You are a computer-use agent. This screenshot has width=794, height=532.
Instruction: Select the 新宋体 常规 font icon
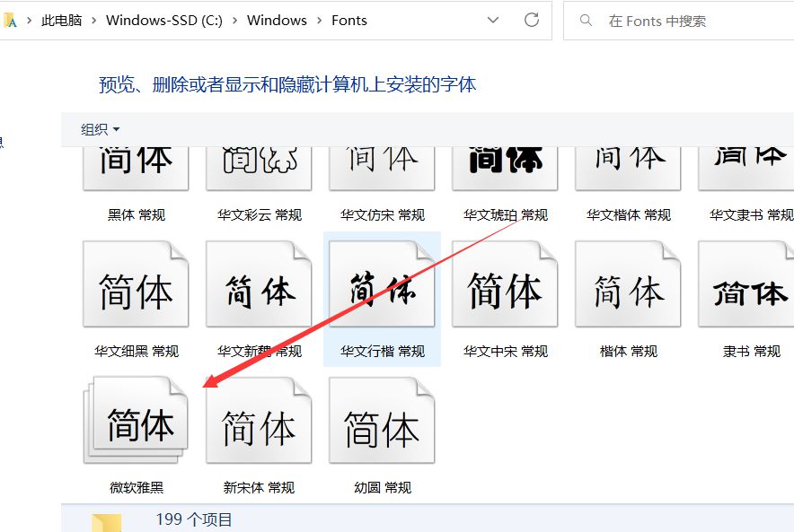pos(259,423)
